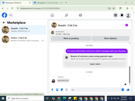135x101 pixels.
Task: Open Sticky Notes from the taskbar
Action: [x=75, y=98]
